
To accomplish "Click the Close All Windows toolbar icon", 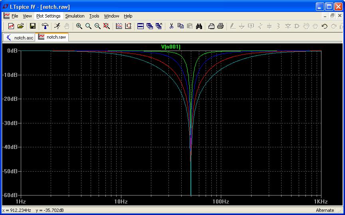I will pyautogui.click(x=159, y=26).
